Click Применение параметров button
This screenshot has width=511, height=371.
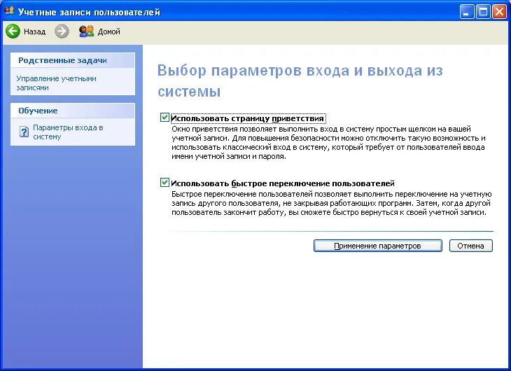[378, 246]
